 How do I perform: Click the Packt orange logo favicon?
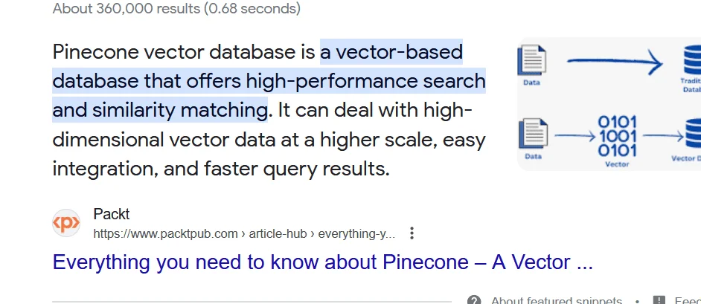click(66, 223)
